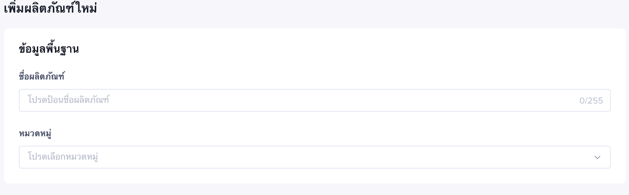Click the 0/255 character counter
Screen dimensions: 629x195
[591, 101]
